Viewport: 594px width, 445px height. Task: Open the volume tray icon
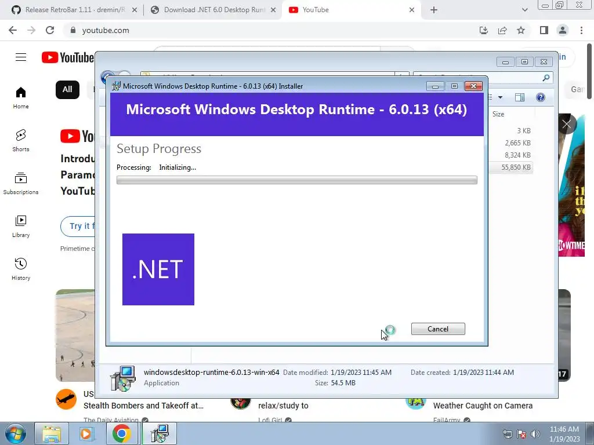click(x=535, y=434)
